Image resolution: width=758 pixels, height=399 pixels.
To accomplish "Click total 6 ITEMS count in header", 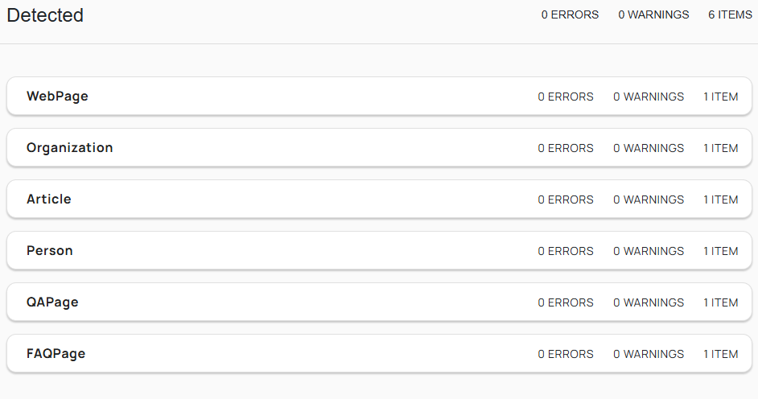I will [x=730, y=14].
